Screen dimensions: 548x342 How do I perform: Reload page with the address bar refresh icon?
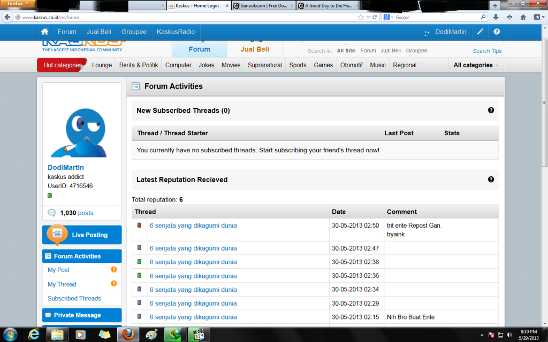375,17
